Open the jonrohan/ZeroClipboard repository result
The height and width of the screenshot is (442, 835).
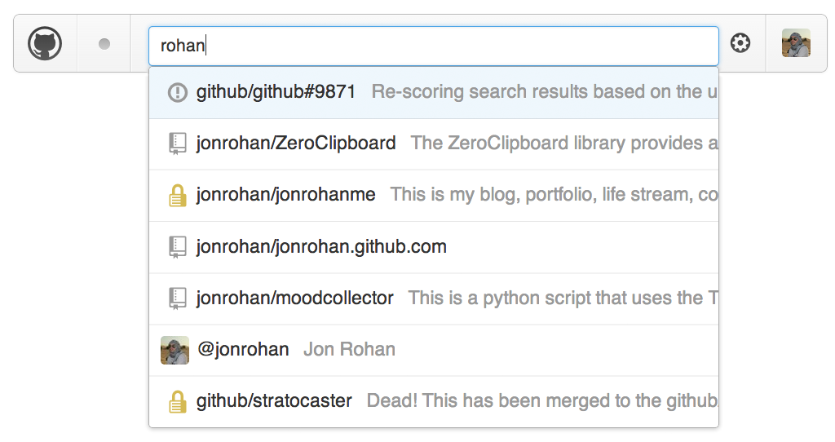coord(434,144)
